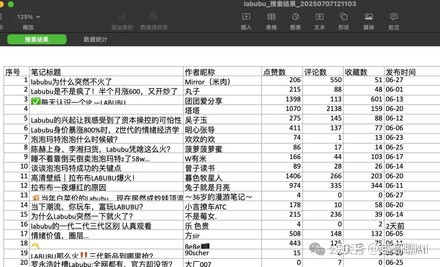Click the author cell '兔子就是月亮'
440x267 pixels.
click(222, 187)
